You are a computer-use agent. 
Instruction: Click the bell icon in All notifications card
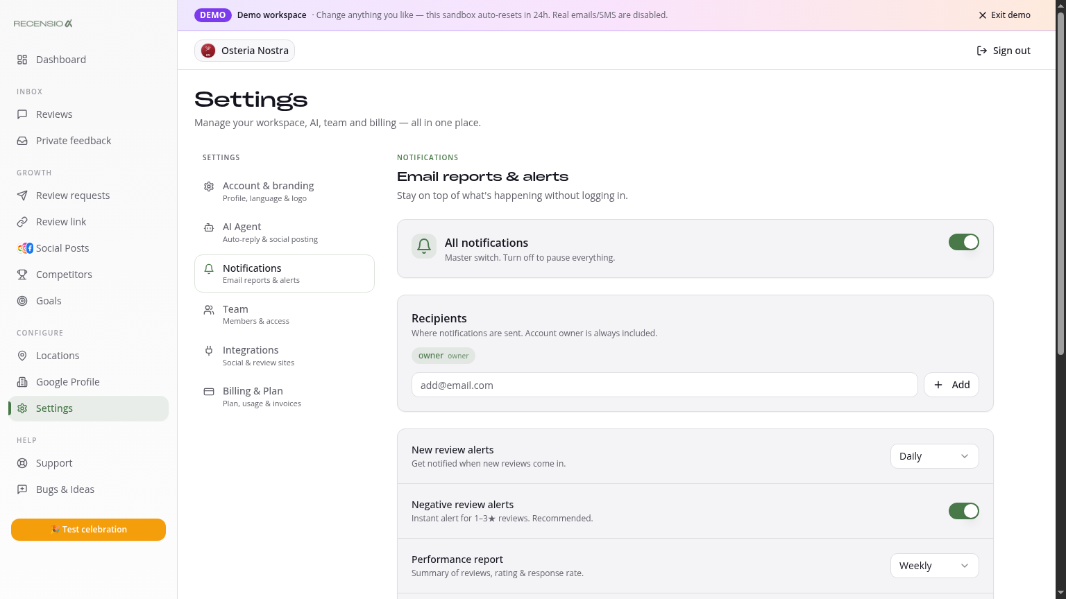pos(424,246)
